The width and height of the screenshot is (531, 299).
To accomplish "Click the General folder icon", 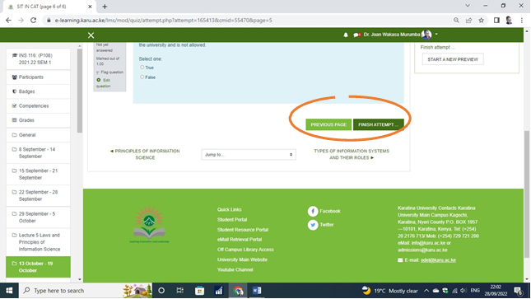I will tap(14, 135).
